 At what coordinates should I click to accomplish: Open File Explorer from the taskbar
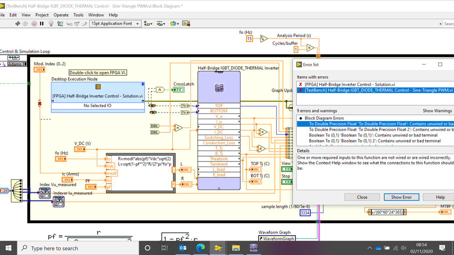236,248
